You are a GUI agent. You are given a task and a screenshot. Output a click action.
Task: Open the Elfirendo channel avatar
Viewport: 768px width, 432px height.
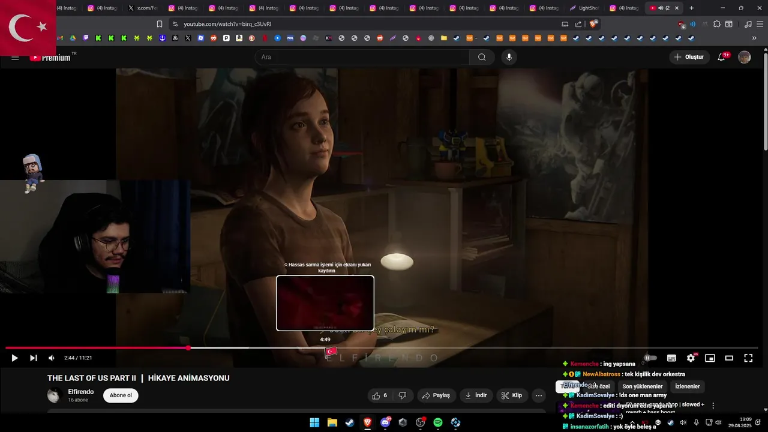(55, 395)
